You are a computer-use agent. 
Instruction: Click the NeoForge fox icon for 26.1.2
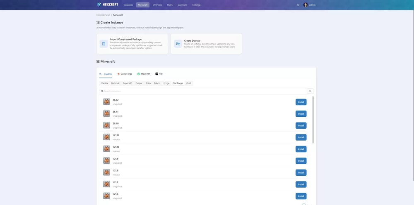coord(107,102)
